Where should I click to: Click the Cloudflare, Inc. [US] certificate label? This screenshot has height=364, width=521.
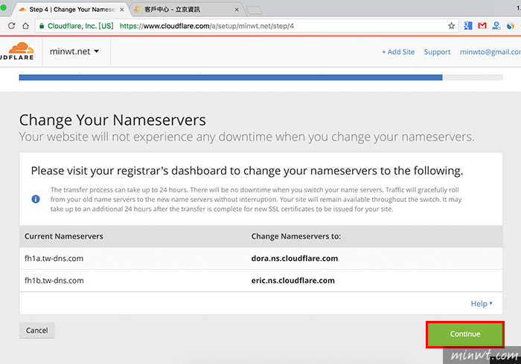80,26
